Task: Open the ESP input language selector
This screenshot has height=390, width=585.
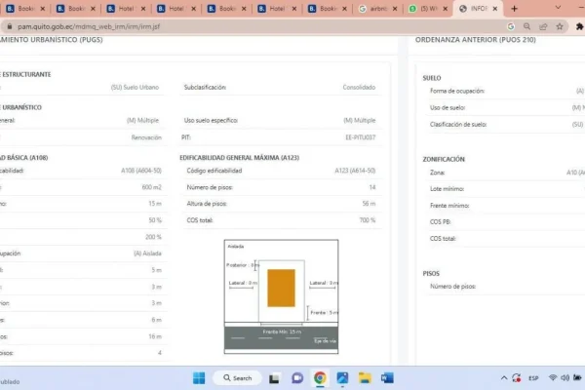Action: (x=533, y=377)
